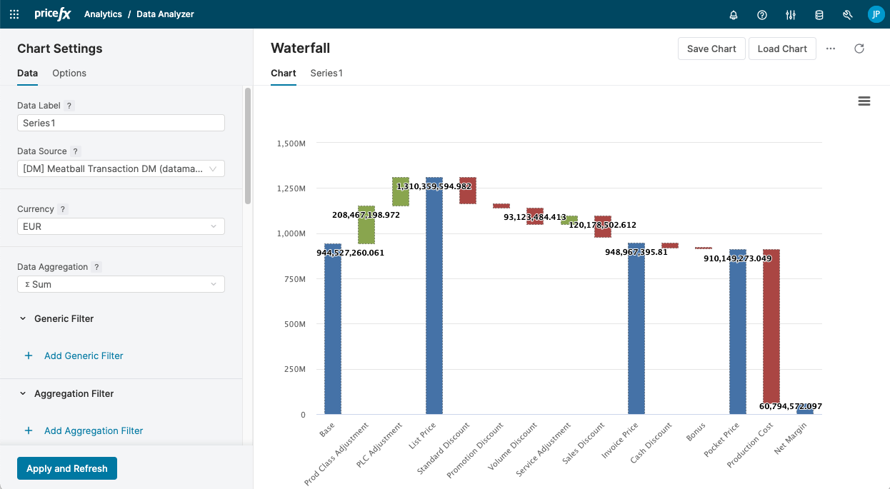Open the Data Aggregation dropdown showing Sum
The width and height of the screenshot is (890, 489).
(x=121, y=284)
